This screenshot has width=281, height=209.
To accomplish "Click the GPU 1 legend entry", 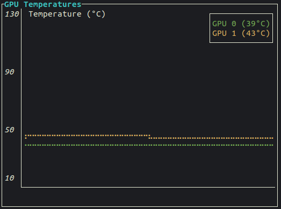I will 241,33.
